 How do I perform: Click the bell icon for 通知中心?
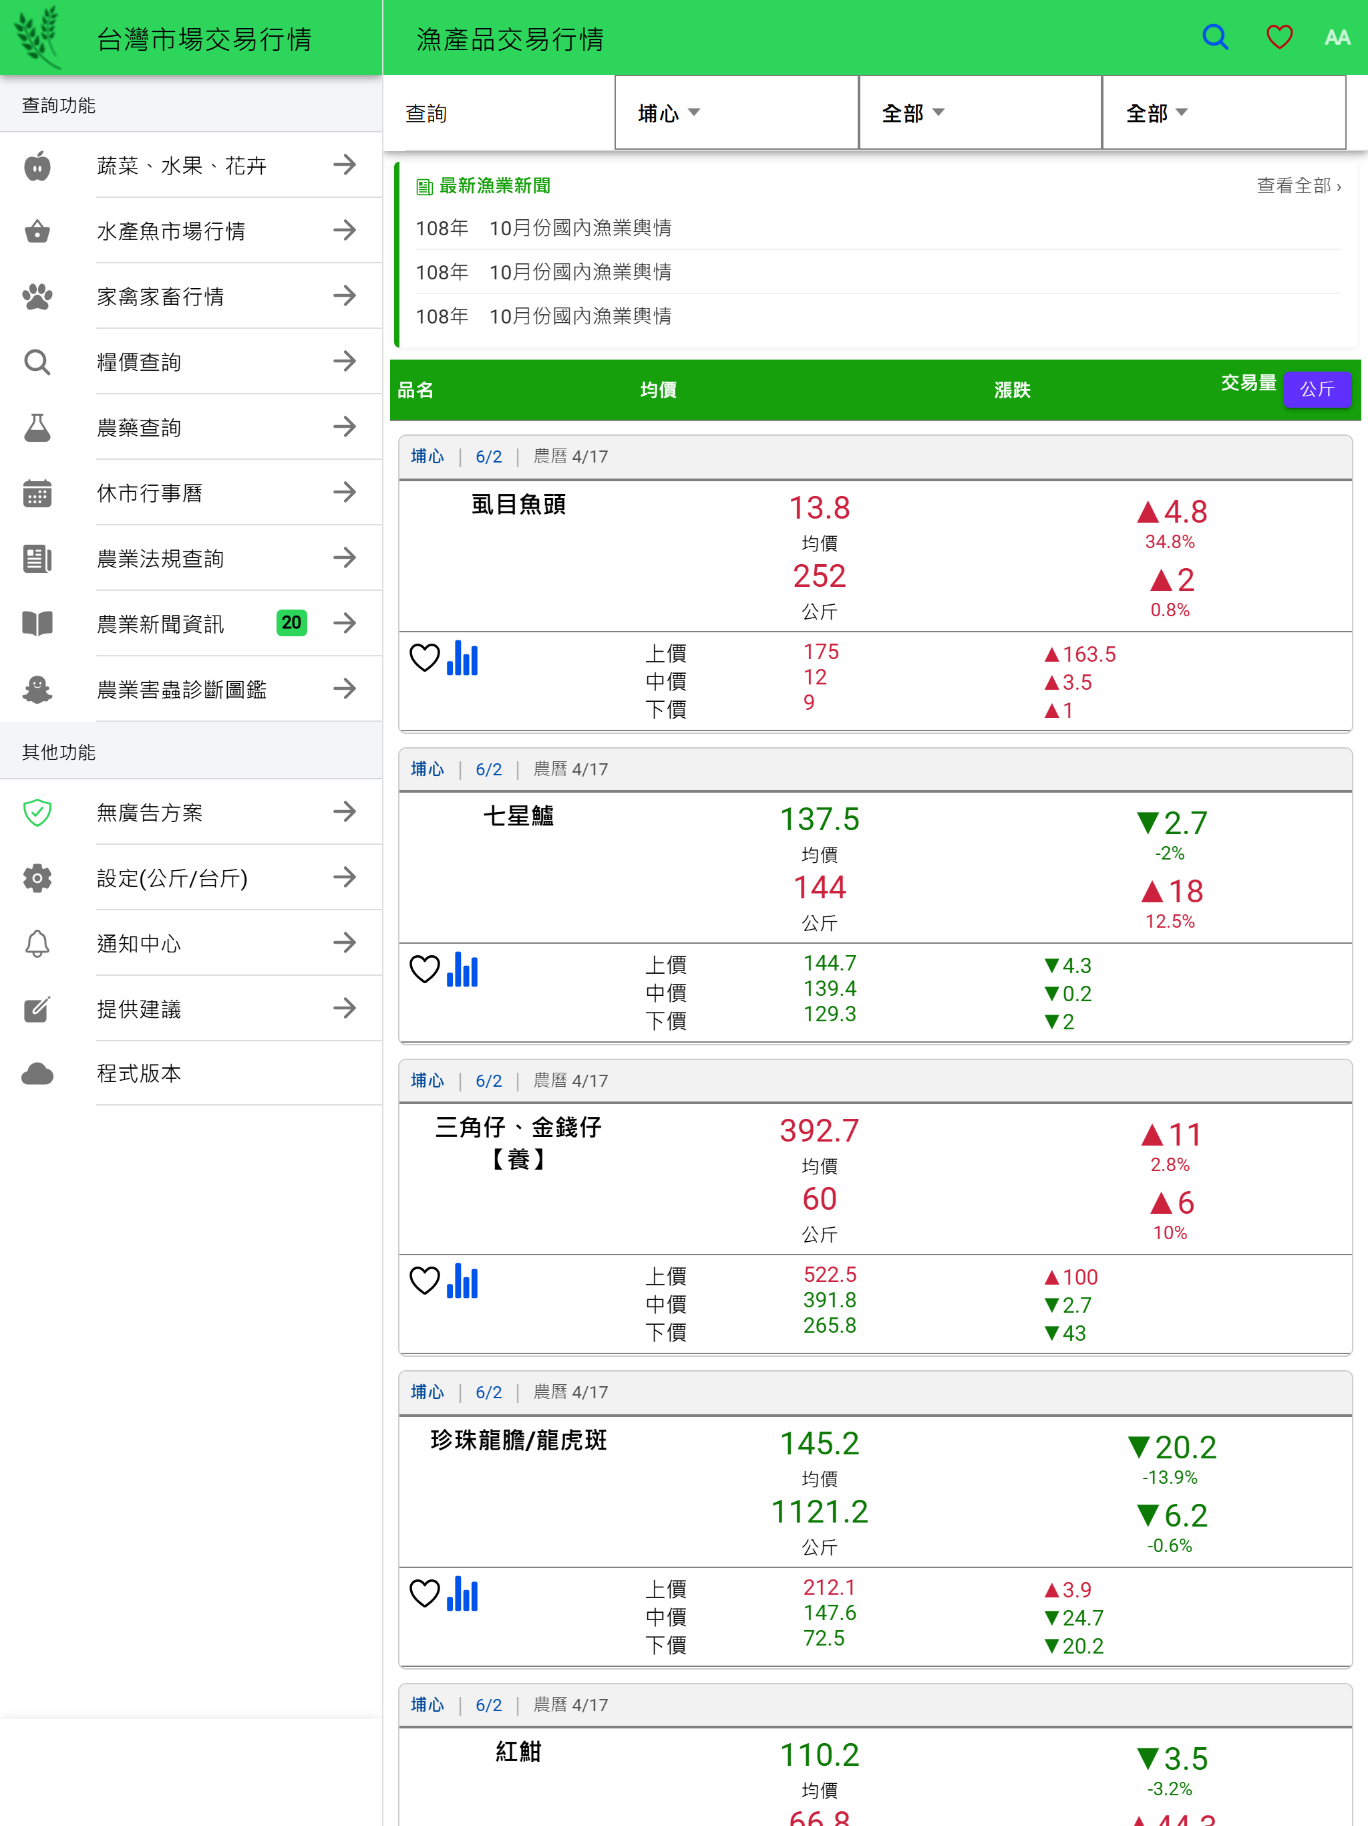[x=37, y=942]
